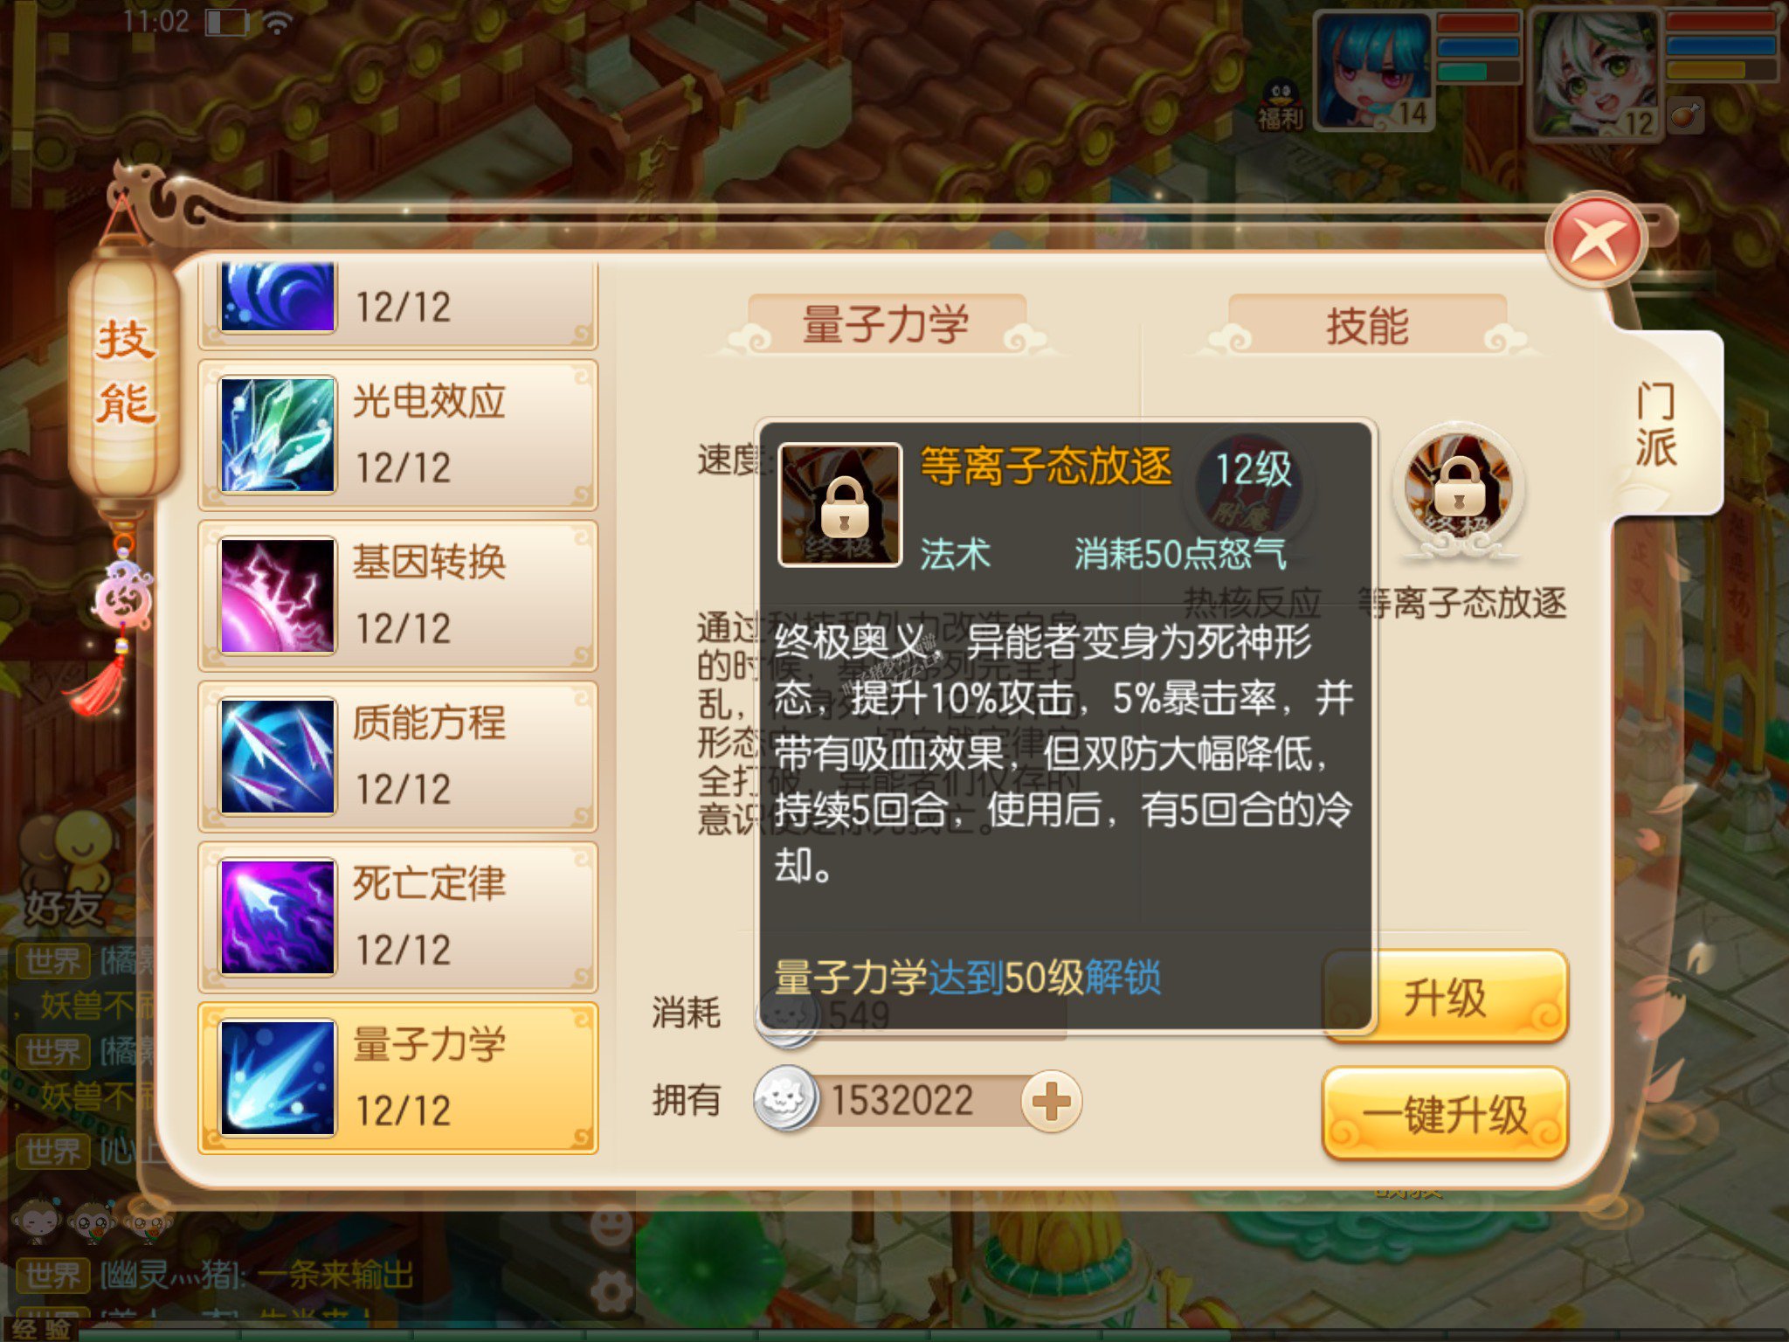Tap the blue-haired character portrait
The width and height of the screenshot is (1789, 1342).
tap(1372, 70)
